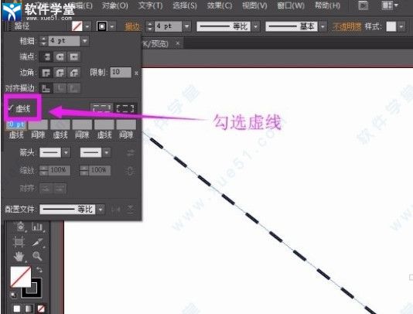Click the 不透明度 opacity link
The height and width of the screenshot is (314, 413).
click(x=346, y=26)
